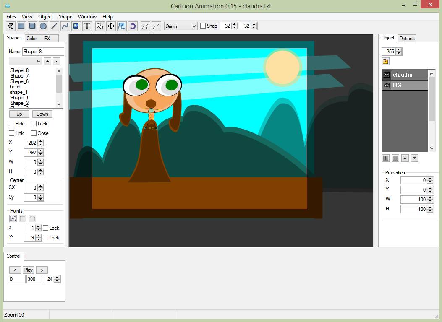
Task: Select the scale tool
Action: 122,26
